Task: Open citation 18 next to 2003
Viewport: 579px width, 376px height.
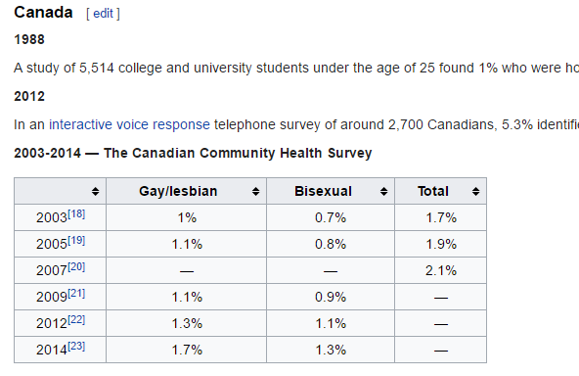Action: click(x=76, y=214)
